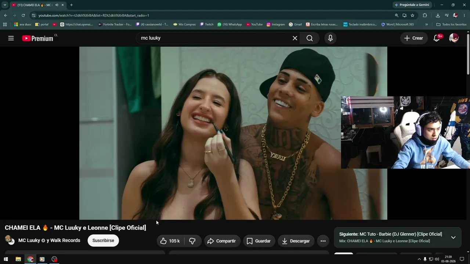Open the ava duoc bookmark
The height and width of the screenshot is (264, 470).
[x=23, y=25]
